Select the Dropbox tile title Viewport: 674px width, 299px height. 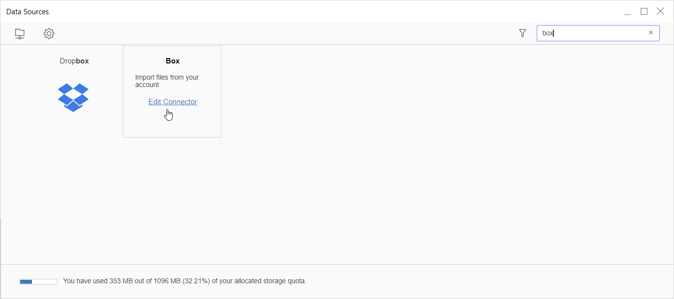(x=74, y=61)
